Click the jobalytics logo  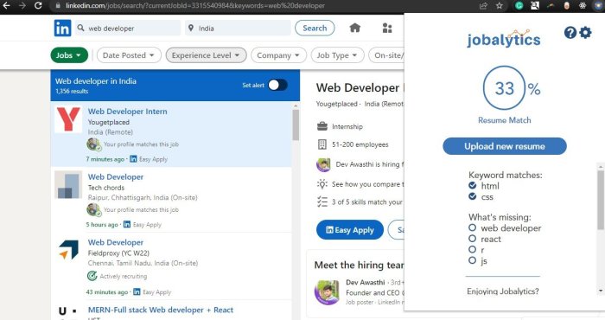(x=504, y=39)
